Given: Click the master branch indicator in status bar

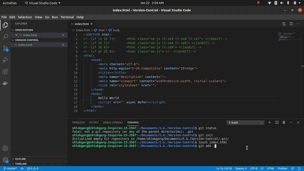Looking at the screenshot, I should 10,169.
